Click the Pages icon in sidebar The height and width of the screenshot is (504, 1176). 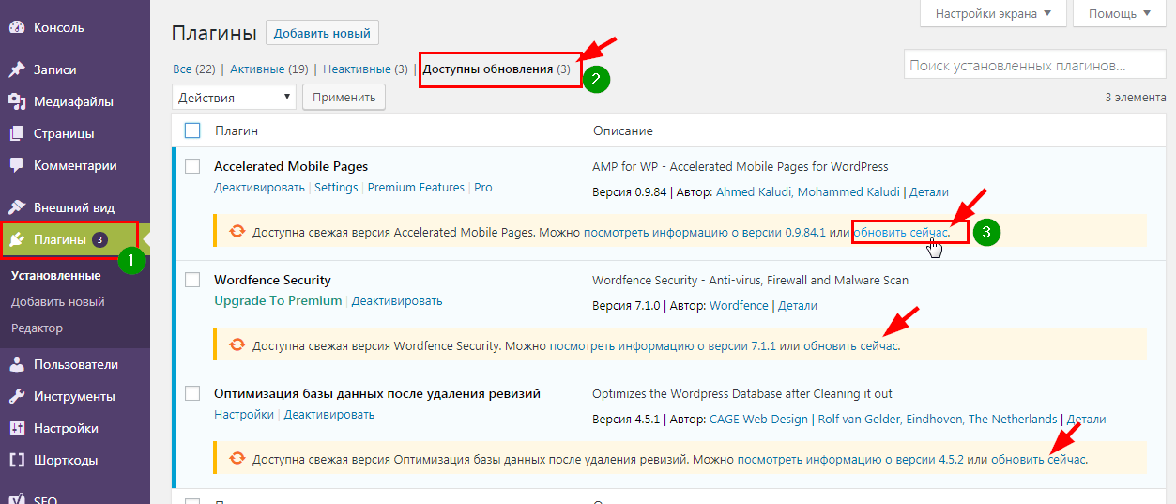[x=17, y=134]
